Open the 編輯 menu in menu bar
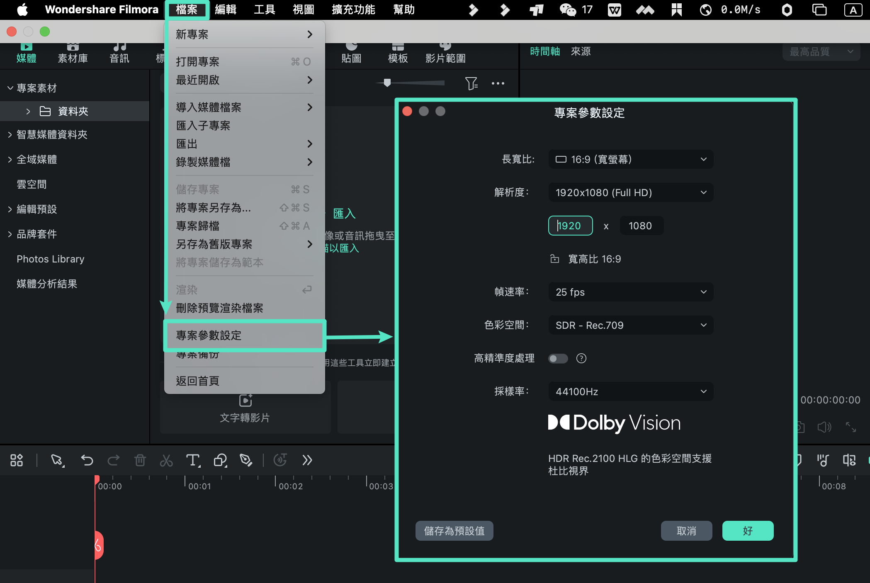 point(226,10)
